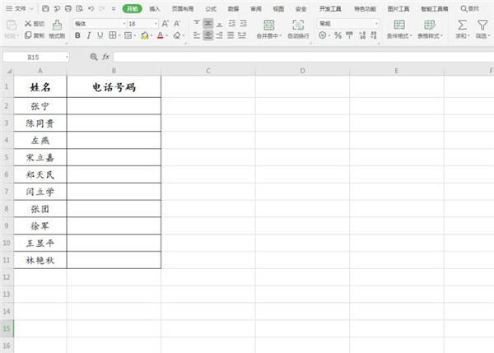Viewport: 494px width, 353px height.
Task: Switch to the View (视图) tab
Action: click(278, 9)
